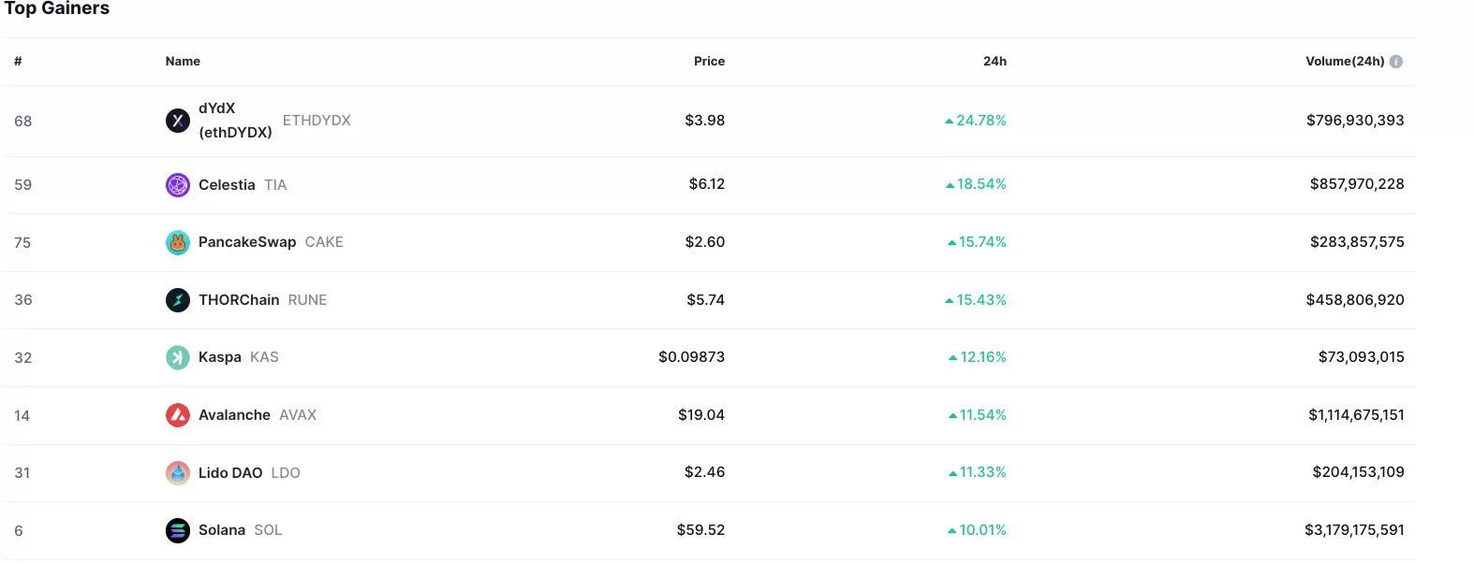Image resolution: width=1474 pixels, height=563 pixels.
Task: Click the THORChain name link
Action: point(239,300)
